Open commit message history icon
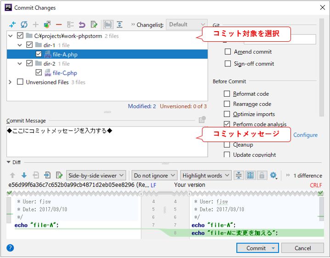This screenshot has width=330, height=258. pos(202,120)
